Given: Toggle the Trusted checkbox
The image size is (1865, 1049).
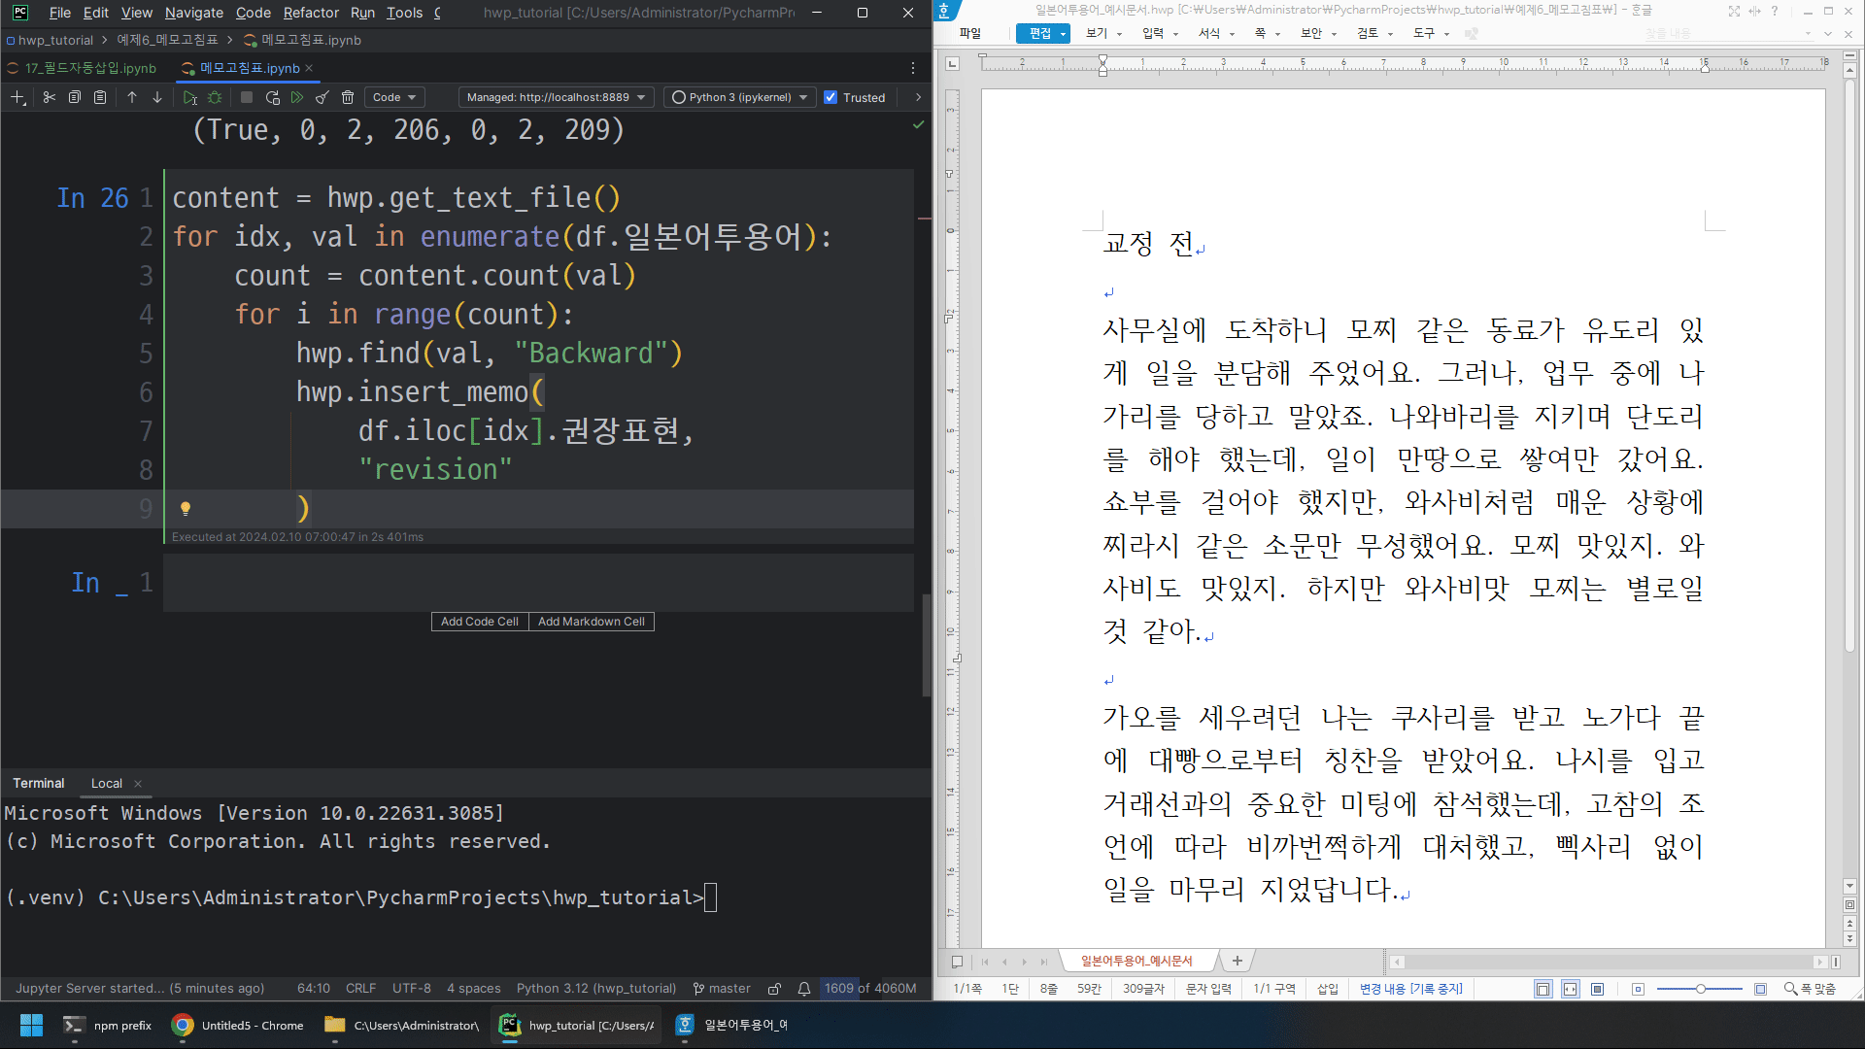Looking at the screenshot, I should click(831, 97).
